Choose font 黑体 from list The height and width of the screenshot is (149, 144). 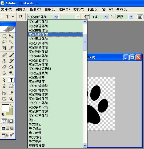55,120
